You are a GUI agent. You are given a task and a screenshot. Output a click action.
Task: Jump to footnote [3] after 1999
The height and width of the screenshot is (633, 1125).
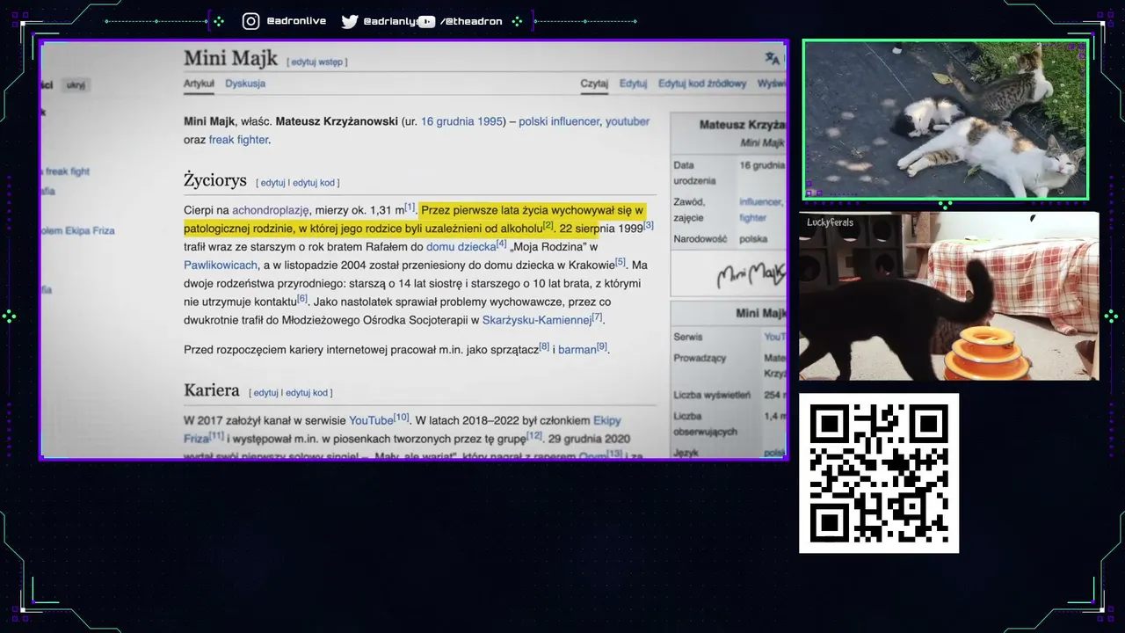tap(649, 226)
